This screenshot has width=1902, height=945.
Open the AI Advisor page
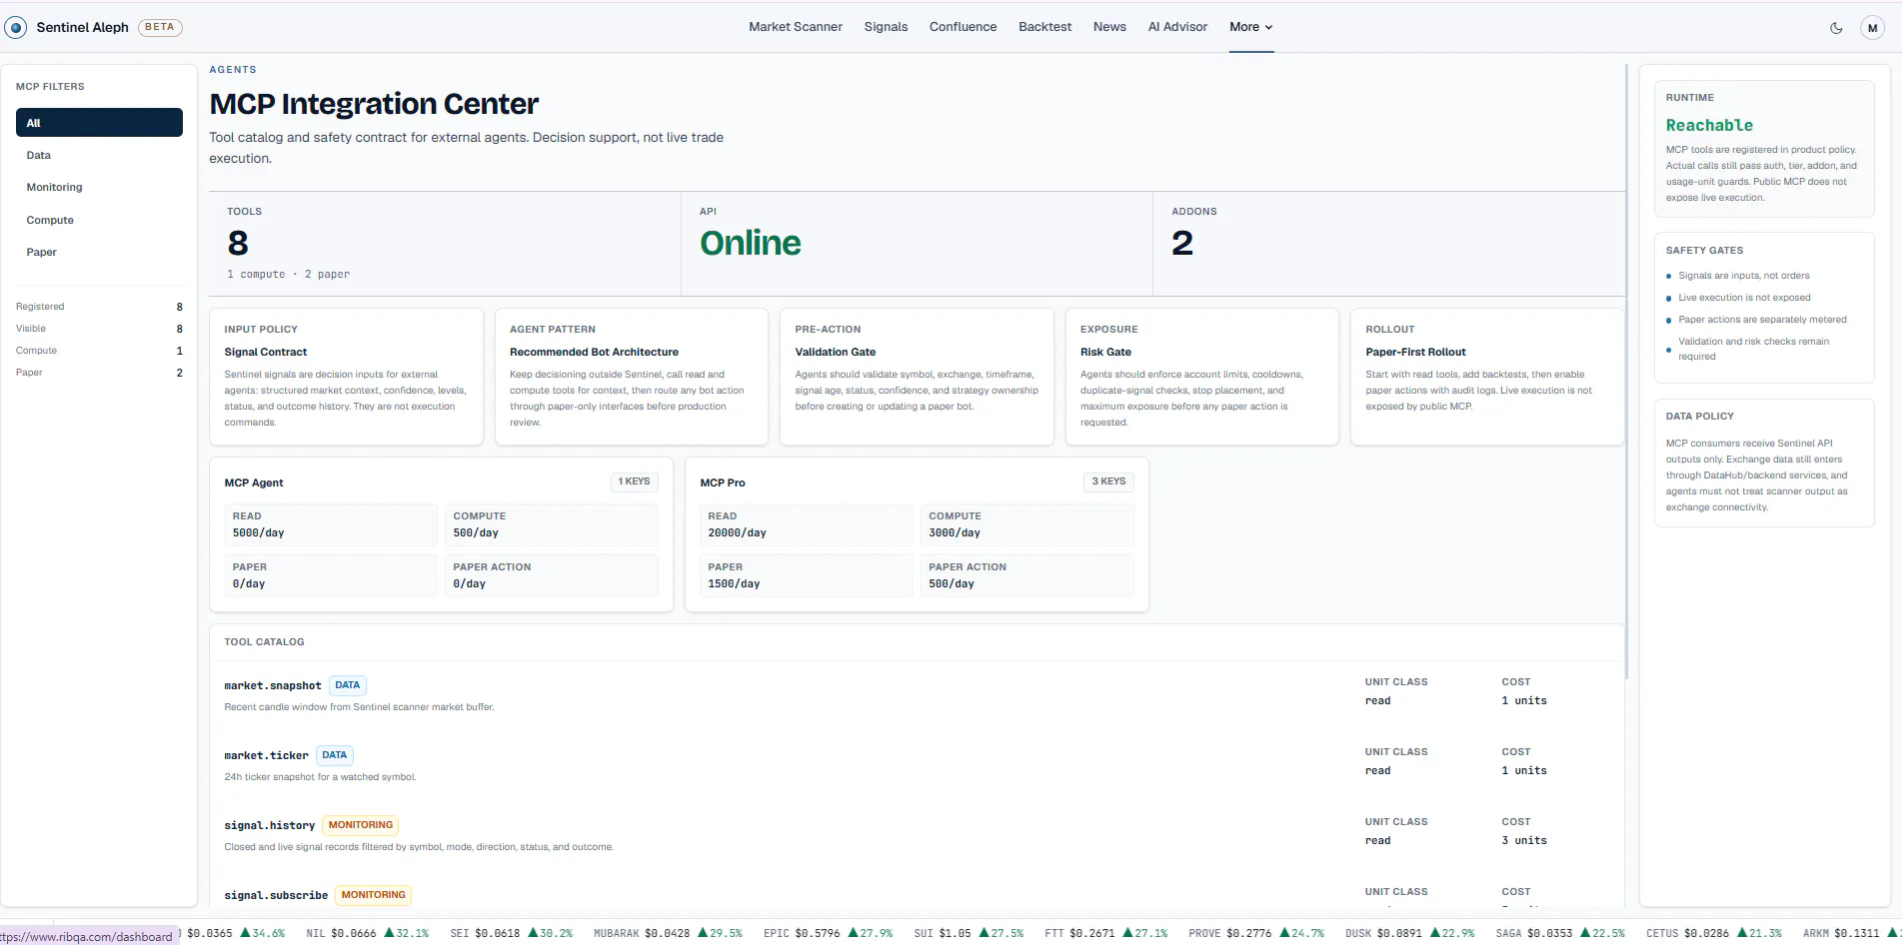1177,27
